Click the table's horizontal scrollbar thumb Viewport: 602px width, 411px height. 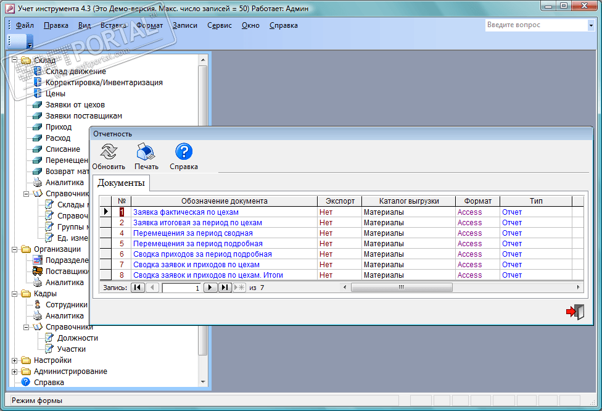pyautogui.click(x=401, y=288)
